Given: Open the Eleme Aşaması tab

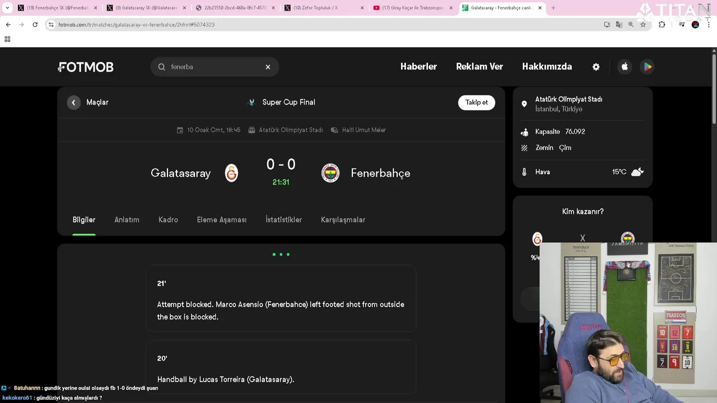Looking at the screenshot, I should (222, 220).
